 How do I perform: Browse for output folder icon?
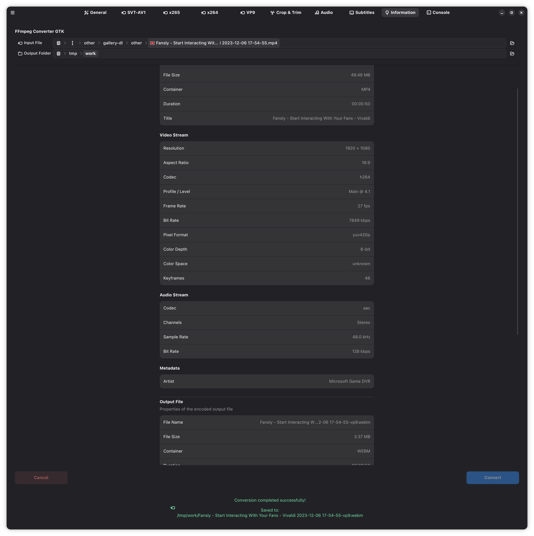[x=512, y=54]
